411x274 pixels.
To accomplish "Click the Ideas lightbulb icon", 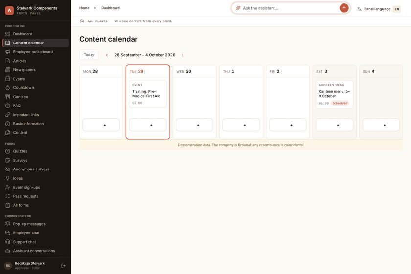I will tap(8, 178).
